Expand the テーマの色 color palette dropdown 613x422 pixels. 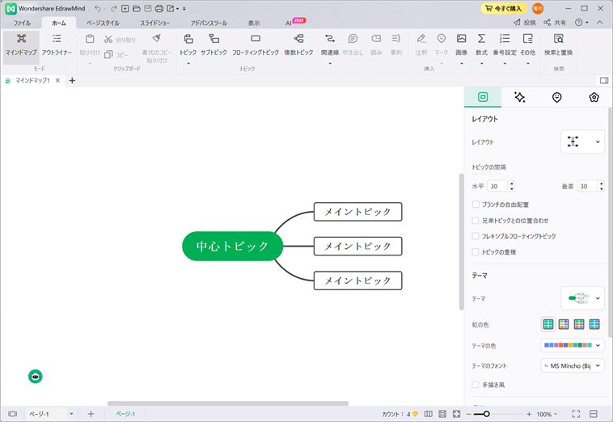point(573,345)
